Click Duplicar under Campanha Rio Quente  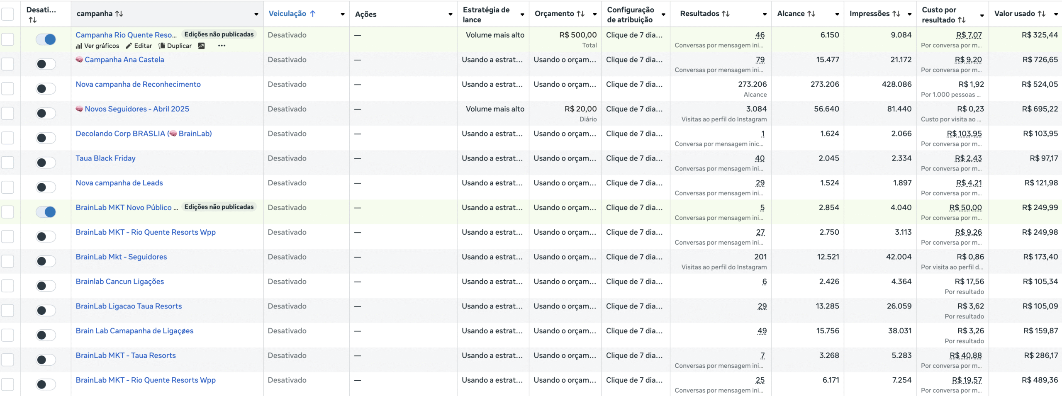[175, 46]
